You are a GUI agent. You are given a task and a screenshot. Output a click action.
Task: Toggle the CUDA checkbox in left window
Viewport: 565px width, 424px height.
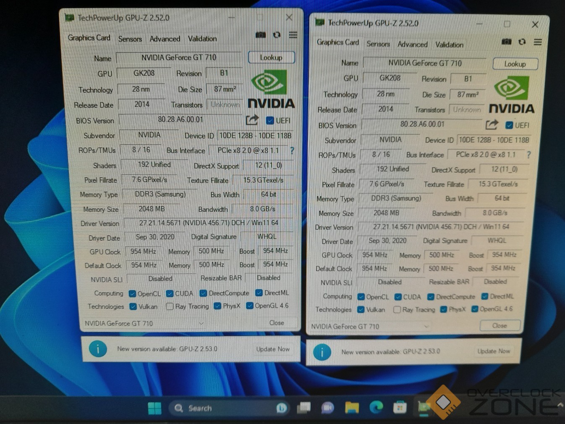[170, 293]
